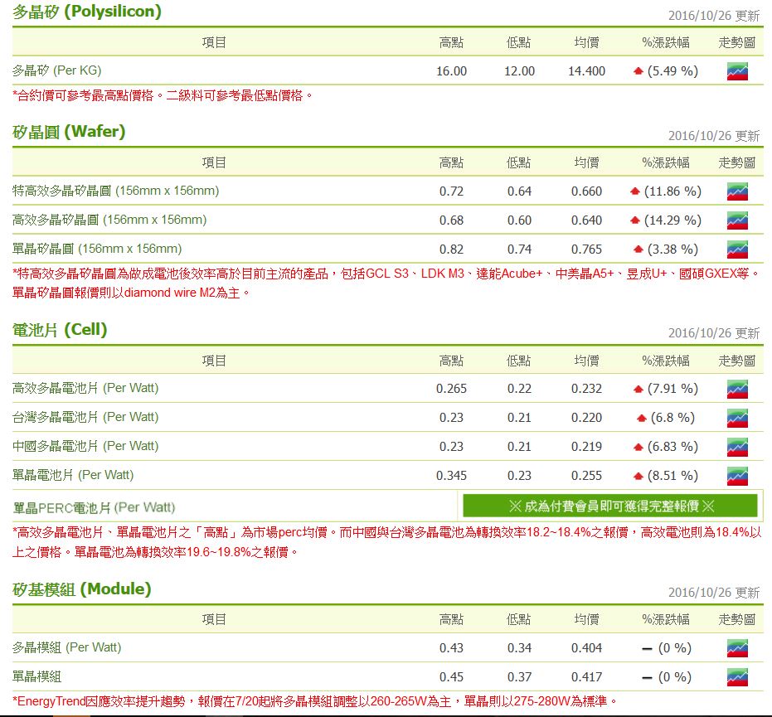Click the 0.255 average price cell

[x=586, y=476]
